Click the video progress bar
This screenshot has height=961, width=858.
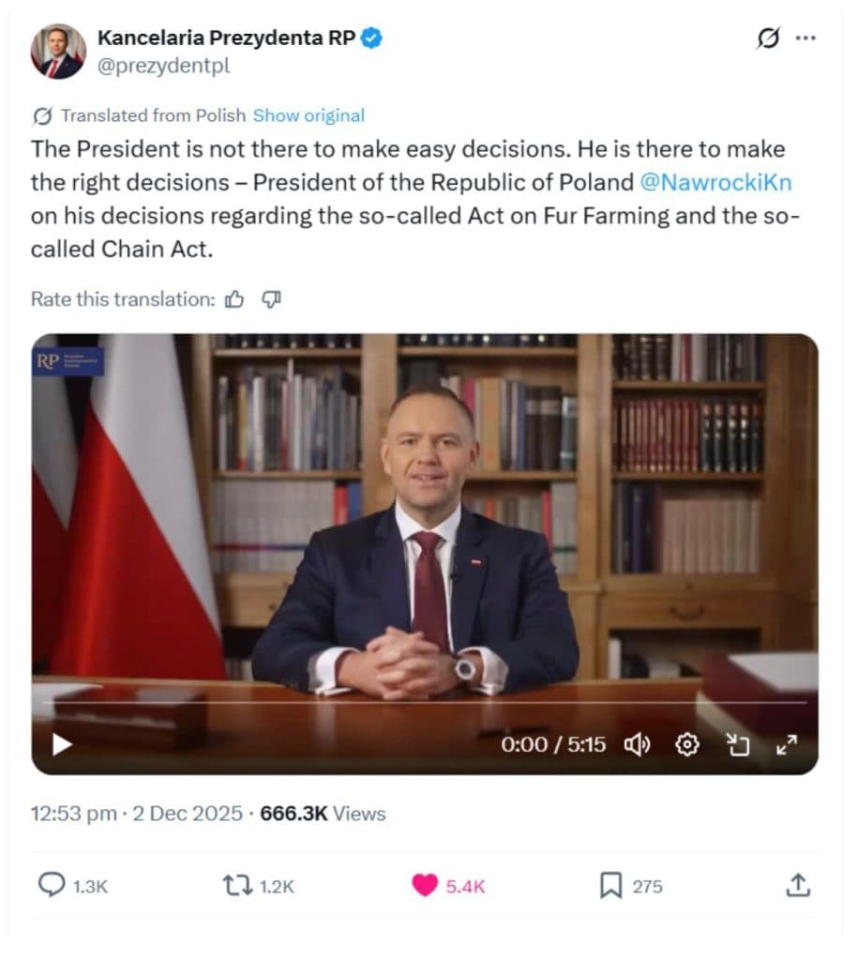[x=424, y=702]
